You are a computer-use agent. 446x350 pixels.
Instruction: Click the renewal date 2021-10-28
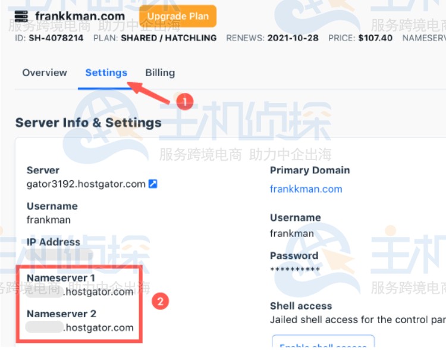tap(293, 38)
